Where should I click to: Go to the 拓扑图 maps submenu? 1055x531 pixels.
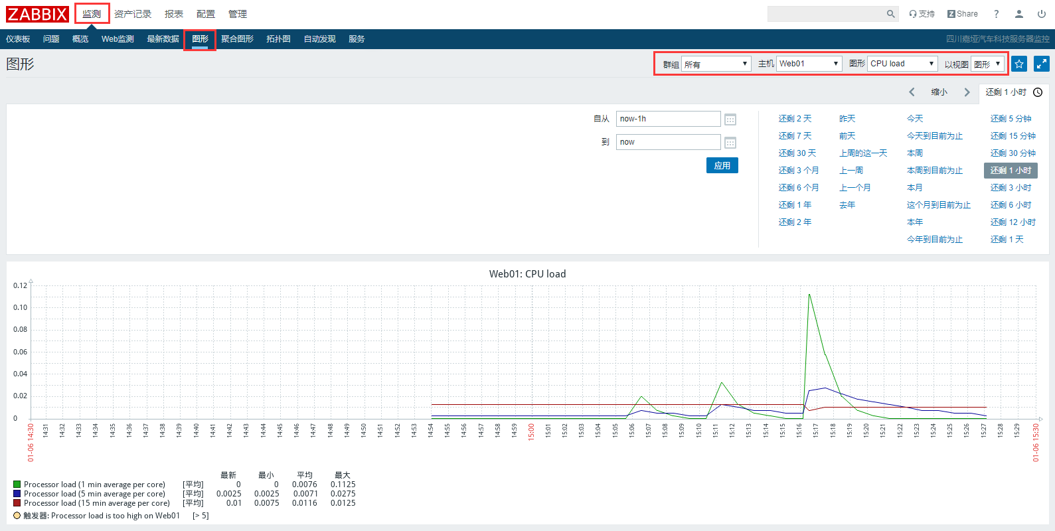pyautogui.click(x=279, y=39)
